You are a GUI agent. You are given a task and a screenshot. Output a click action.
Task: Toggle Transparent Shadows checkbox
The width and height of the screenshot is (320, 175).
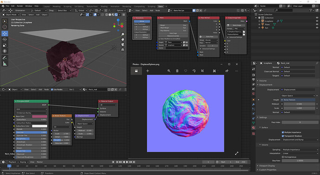283,136
